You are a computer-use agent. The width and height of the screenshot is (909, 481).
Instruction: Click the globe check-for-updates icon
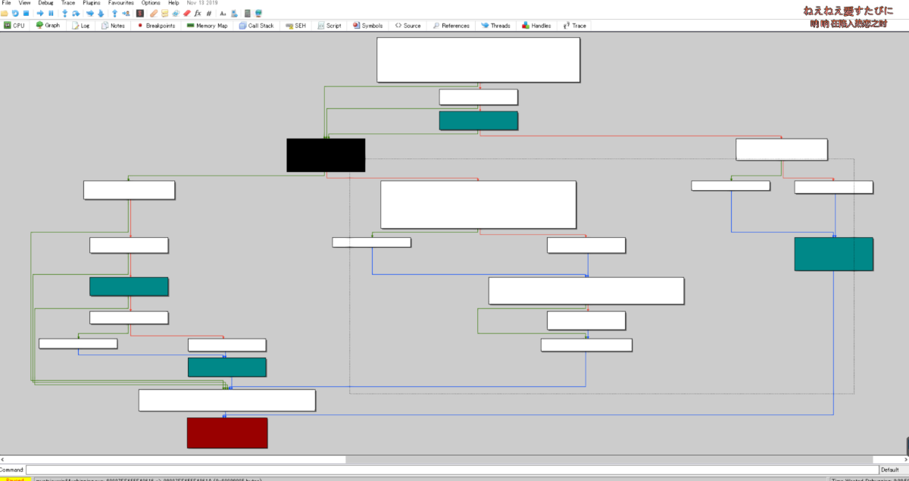pos(258,13)
